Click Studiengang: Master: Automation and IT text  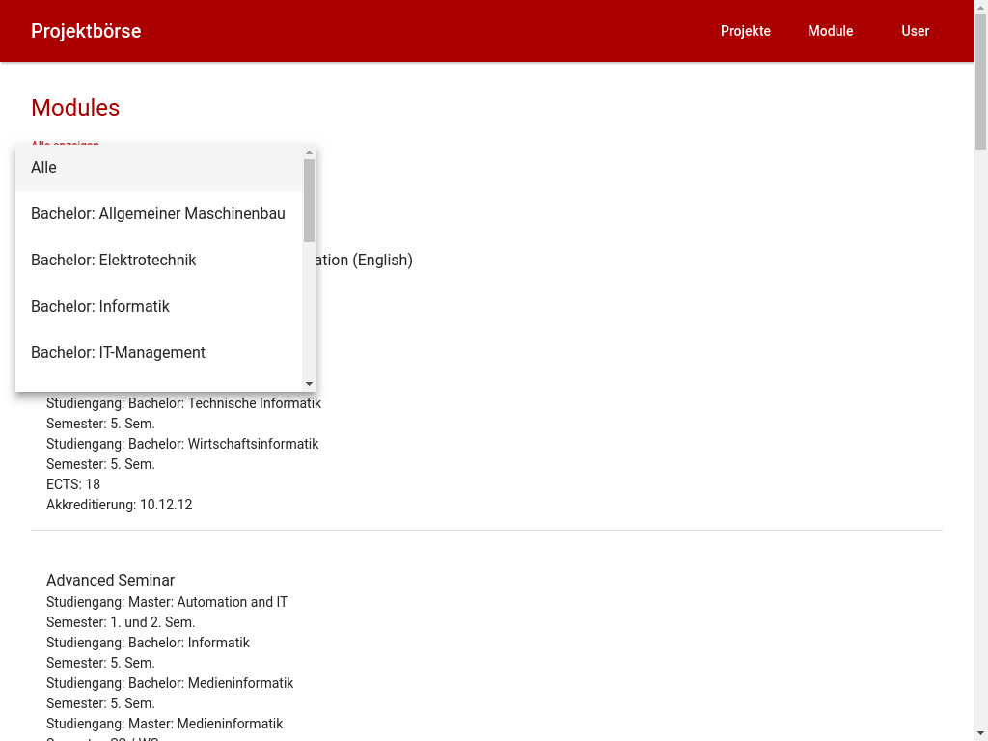[x=167, y=602]
